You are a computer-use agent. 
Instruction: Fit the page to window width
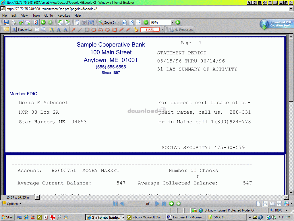[x=138, y=22]
